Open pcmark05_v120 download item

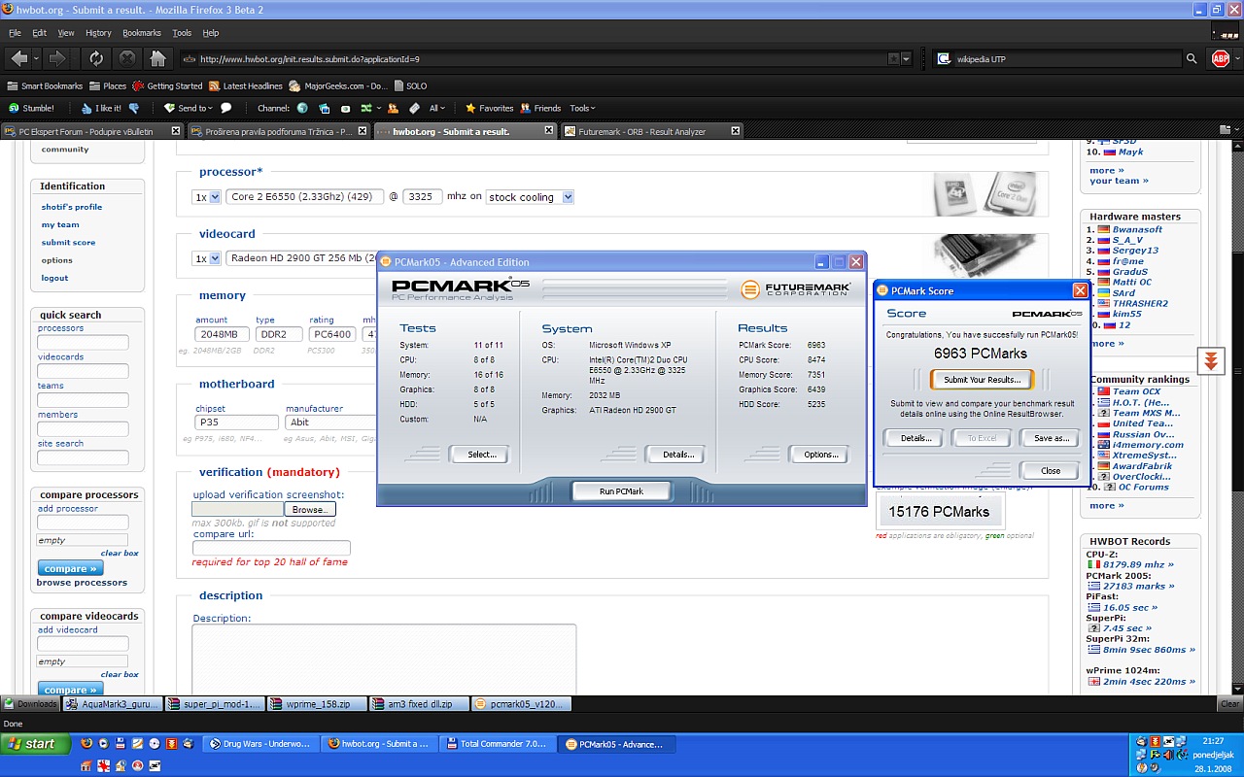tap(522, 704)
